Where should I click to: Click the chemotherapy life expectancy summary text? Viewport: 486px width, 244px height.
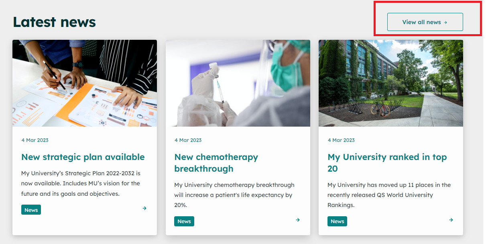tap(234, 195)
